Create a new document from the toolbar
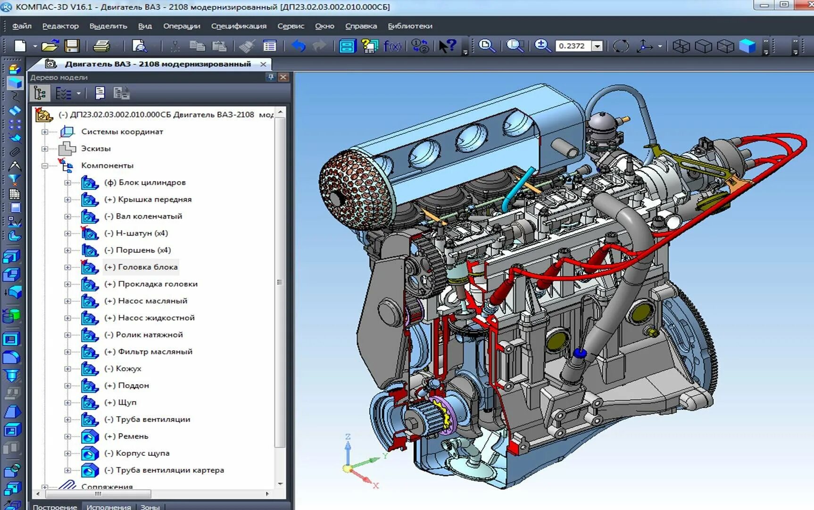 click(20, 46)
